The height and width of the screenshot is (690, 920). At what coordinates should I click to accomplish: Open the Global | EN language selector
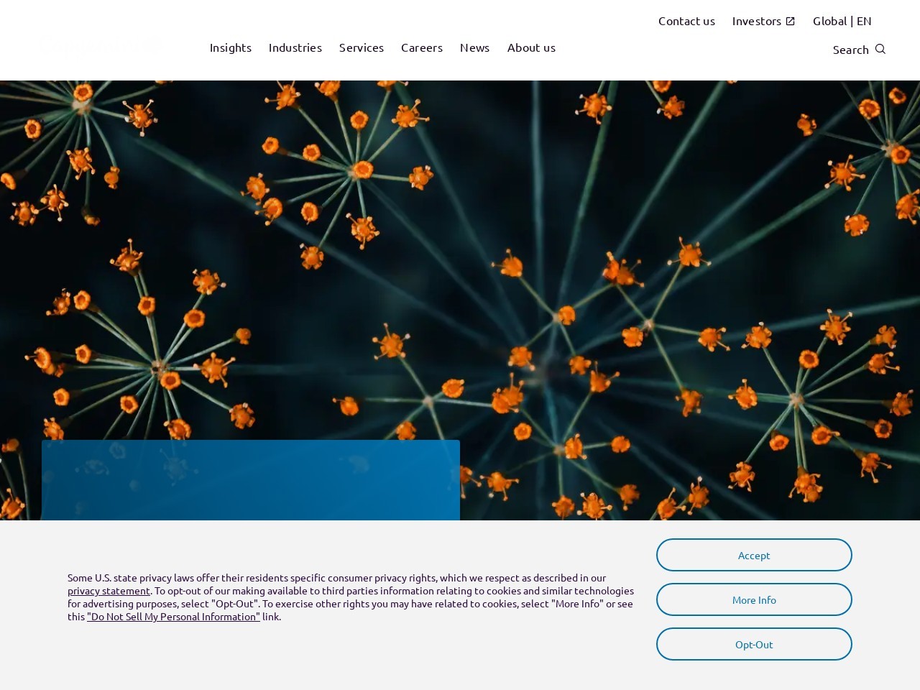842,21
